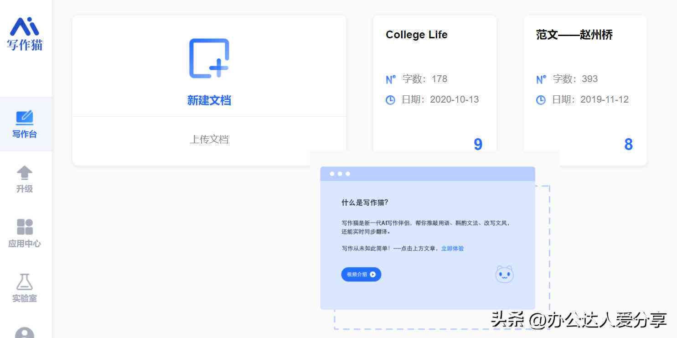Click the 什么是写作猫? heading
The width and height of the screenshot is (677, 338).
point(365,203)
